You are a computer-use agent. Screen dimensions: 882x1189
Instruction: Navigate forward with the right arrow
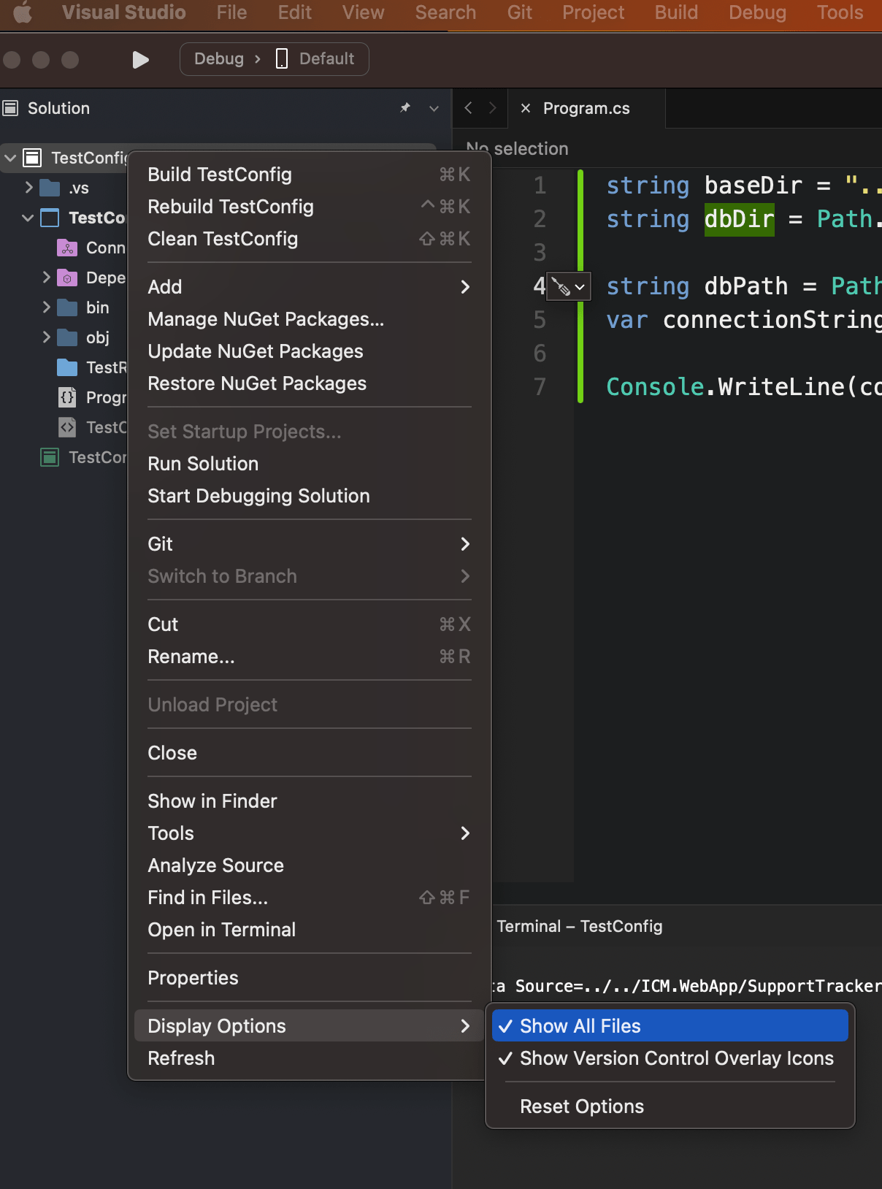493,108
